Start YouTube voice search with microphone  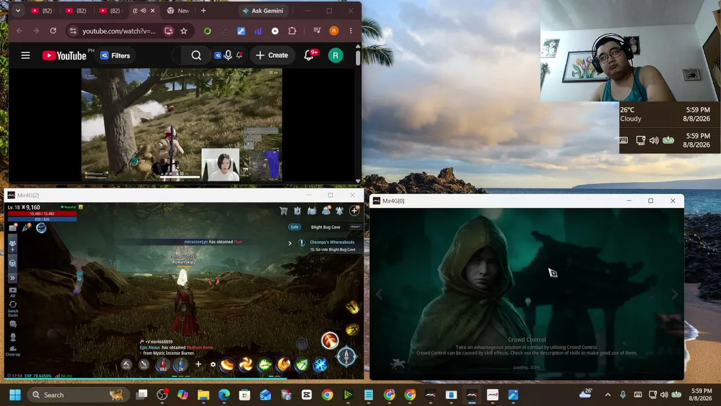coord(228,55)
